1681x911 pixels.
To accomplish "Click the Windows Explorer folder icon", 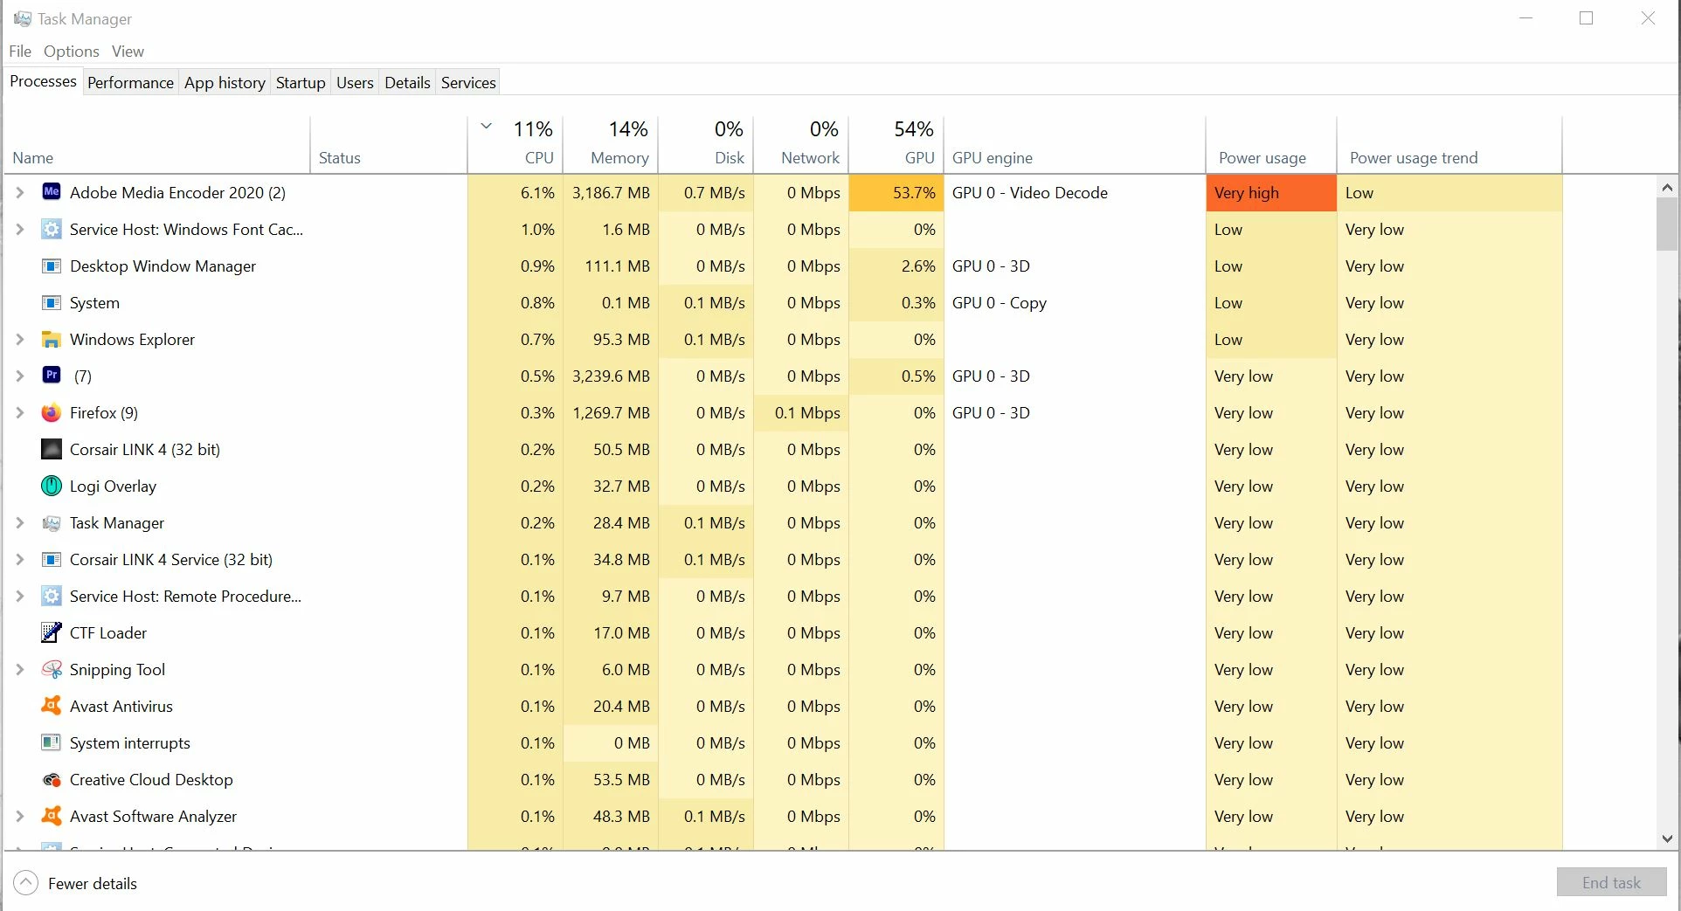I will tap(52, 339).
